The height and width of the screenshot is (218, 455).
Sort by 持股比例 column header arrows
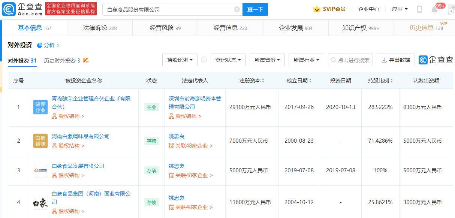tap(392, 81)
